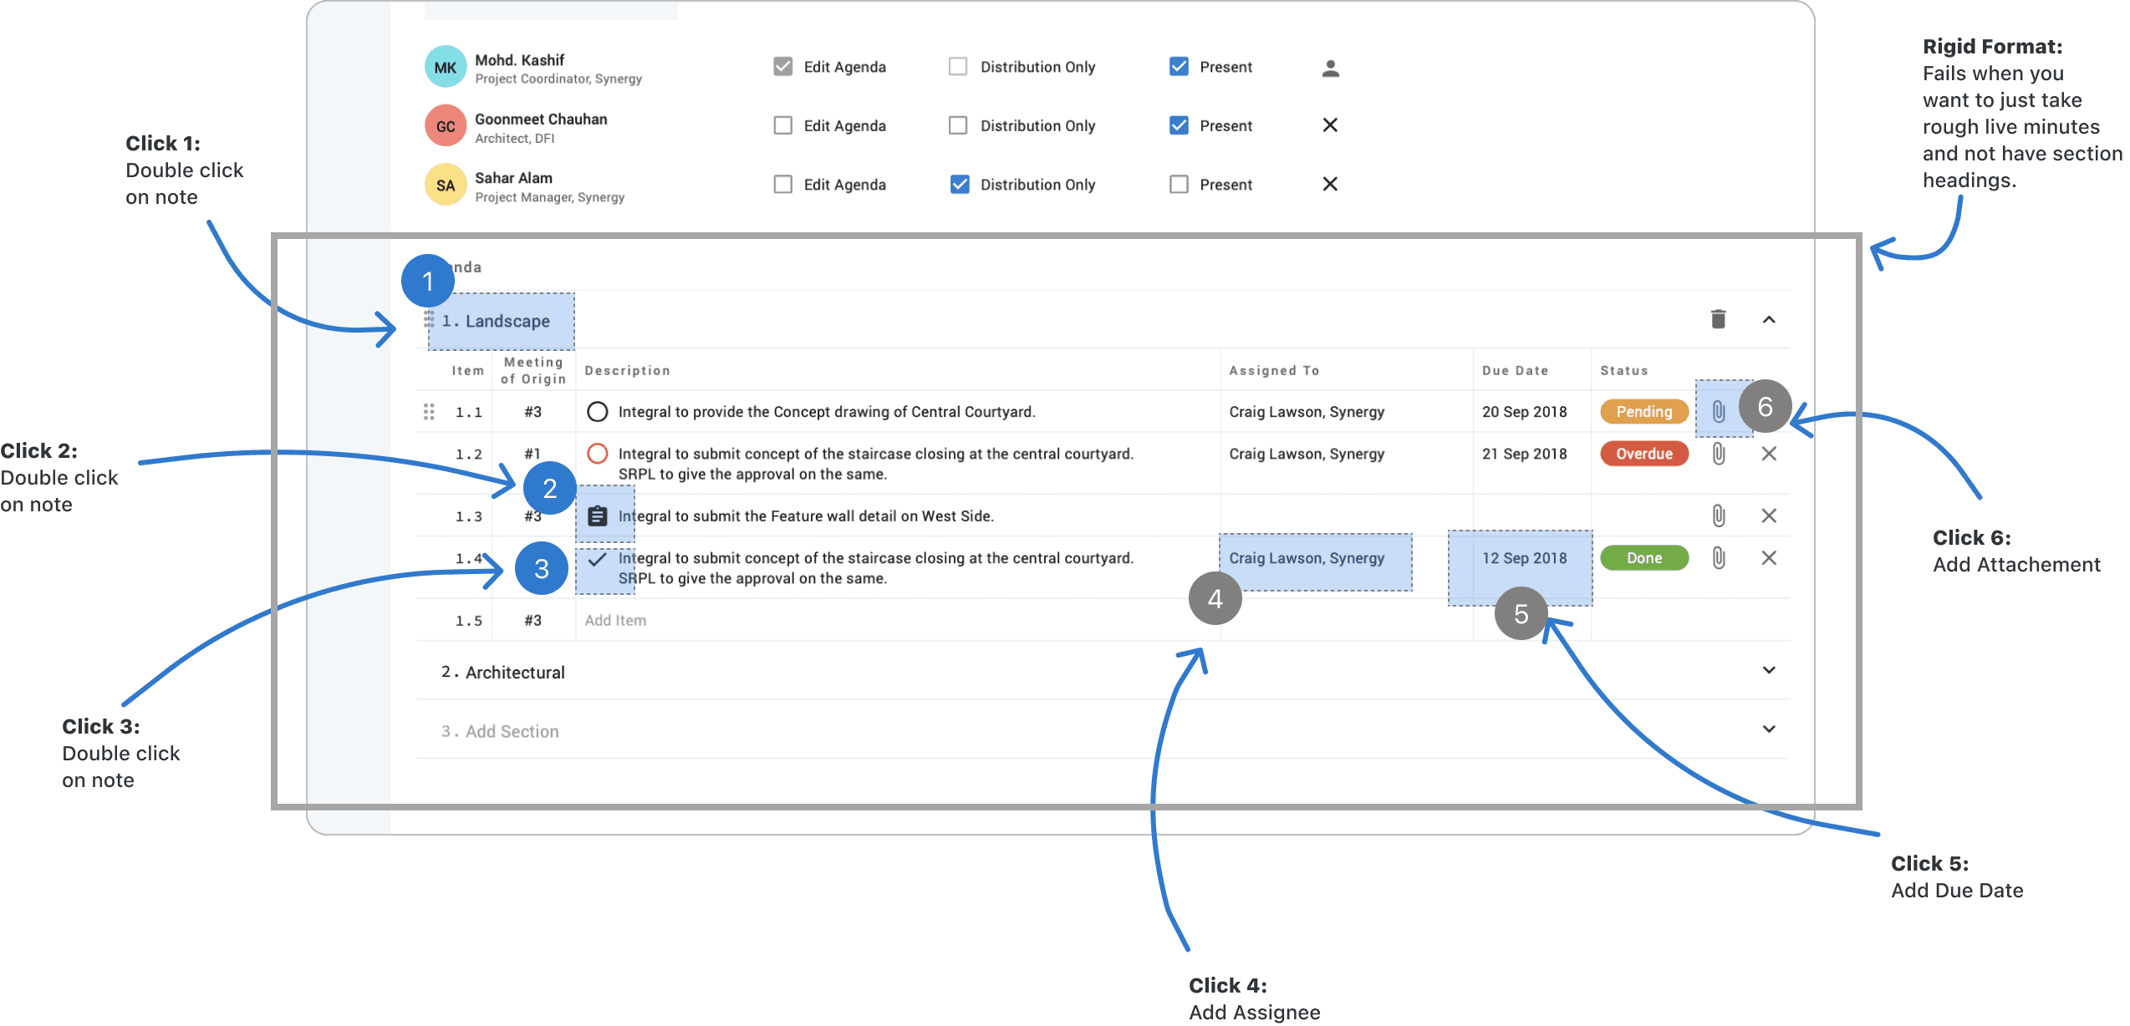Click the Overdue status badge

pos(1643,454)
